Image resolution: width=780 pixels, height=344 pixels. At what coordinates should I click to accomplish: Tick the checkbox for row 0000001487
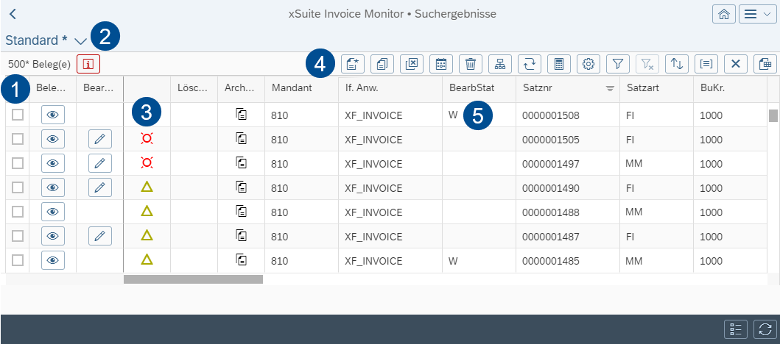point(18,236)
